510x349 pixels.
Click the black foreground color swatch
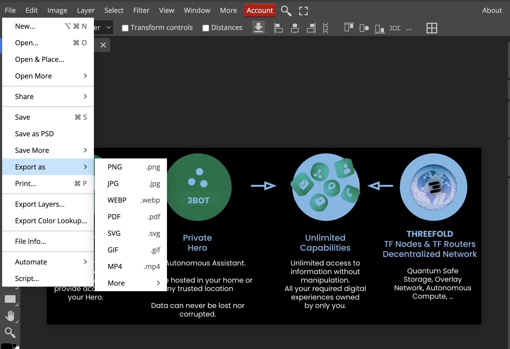(6, 346)
